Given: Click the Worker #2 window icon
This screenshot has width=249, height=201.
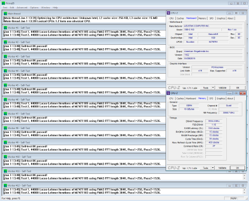Looking at the screenshot, I should coord(6,42).
